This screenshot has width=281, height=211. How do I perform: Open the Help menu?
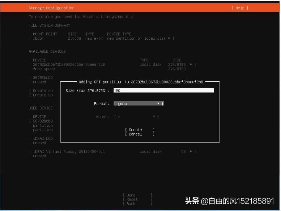[240, 8]
